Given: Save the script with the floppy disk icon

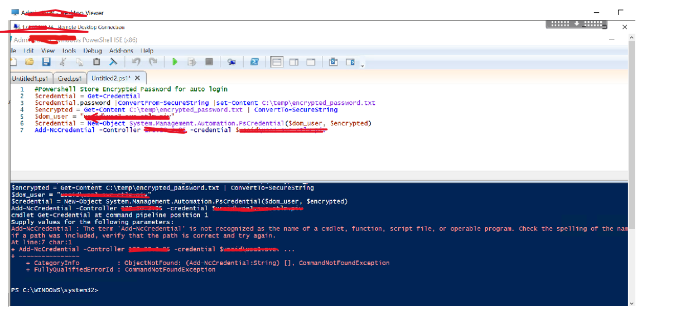Looking at the screenshot, I should 46,62.
